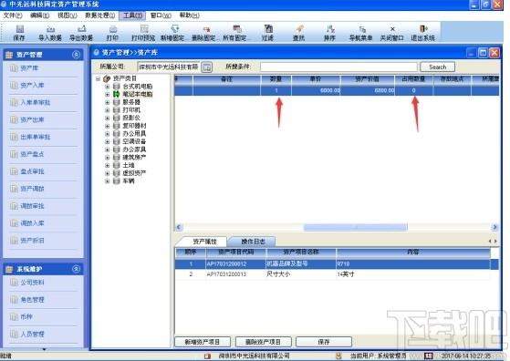Click the 新增资产项目 button
The width and height of the screenshot is (510, 361).
(203, 342)
